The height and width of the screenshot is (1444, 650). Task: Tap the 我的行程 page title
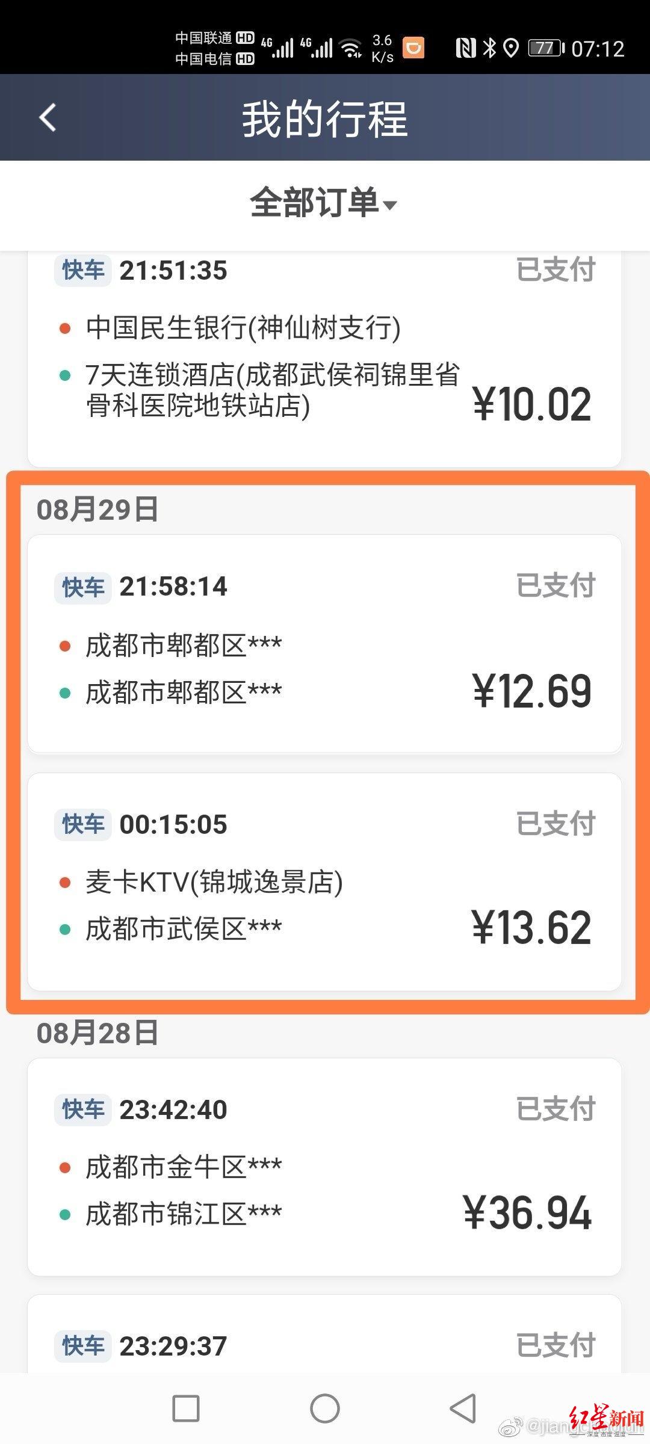coord(325,119)
